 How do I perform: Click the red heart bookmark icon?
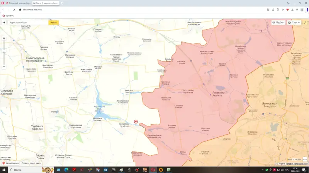[x=287, y=10]
